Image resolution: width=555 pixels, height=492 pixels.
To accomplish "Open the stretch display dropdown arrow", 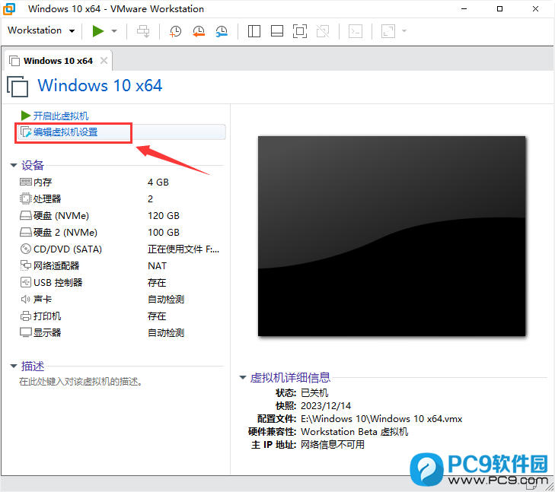I will click(x=404, y=31).
